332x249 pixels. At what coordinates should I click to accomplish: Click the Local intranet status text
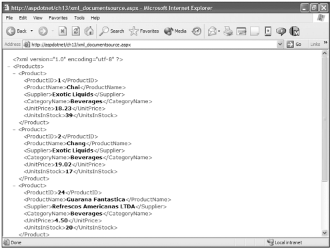[289, 242]
